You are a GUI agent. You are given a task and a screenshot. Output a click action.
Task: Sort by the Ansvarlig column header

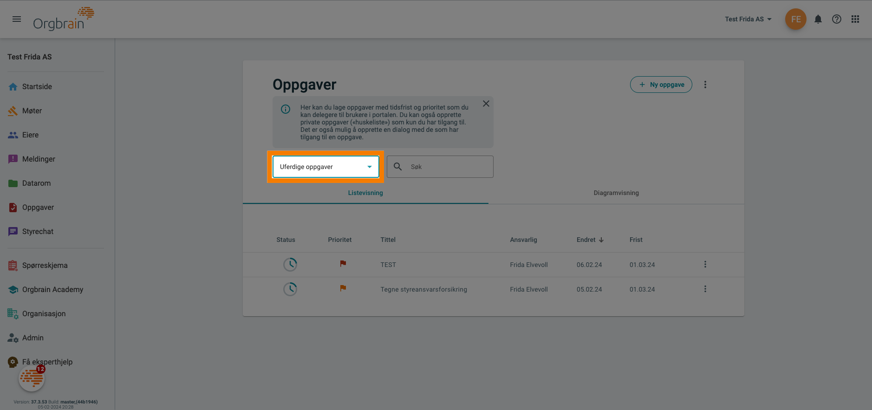click(x=523, y=240)
